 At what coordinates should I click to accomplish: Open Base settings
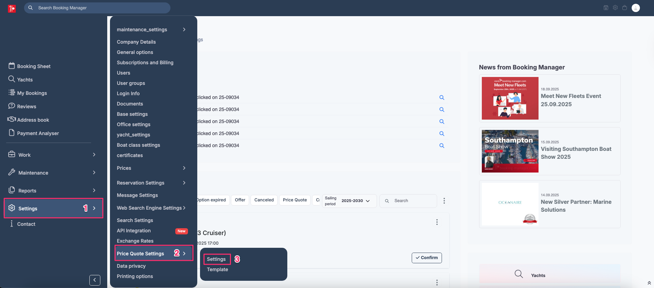pos(132,114)
